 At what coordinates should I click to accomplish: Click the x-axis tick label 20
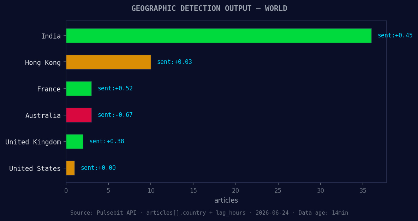[x=236, y=191]
